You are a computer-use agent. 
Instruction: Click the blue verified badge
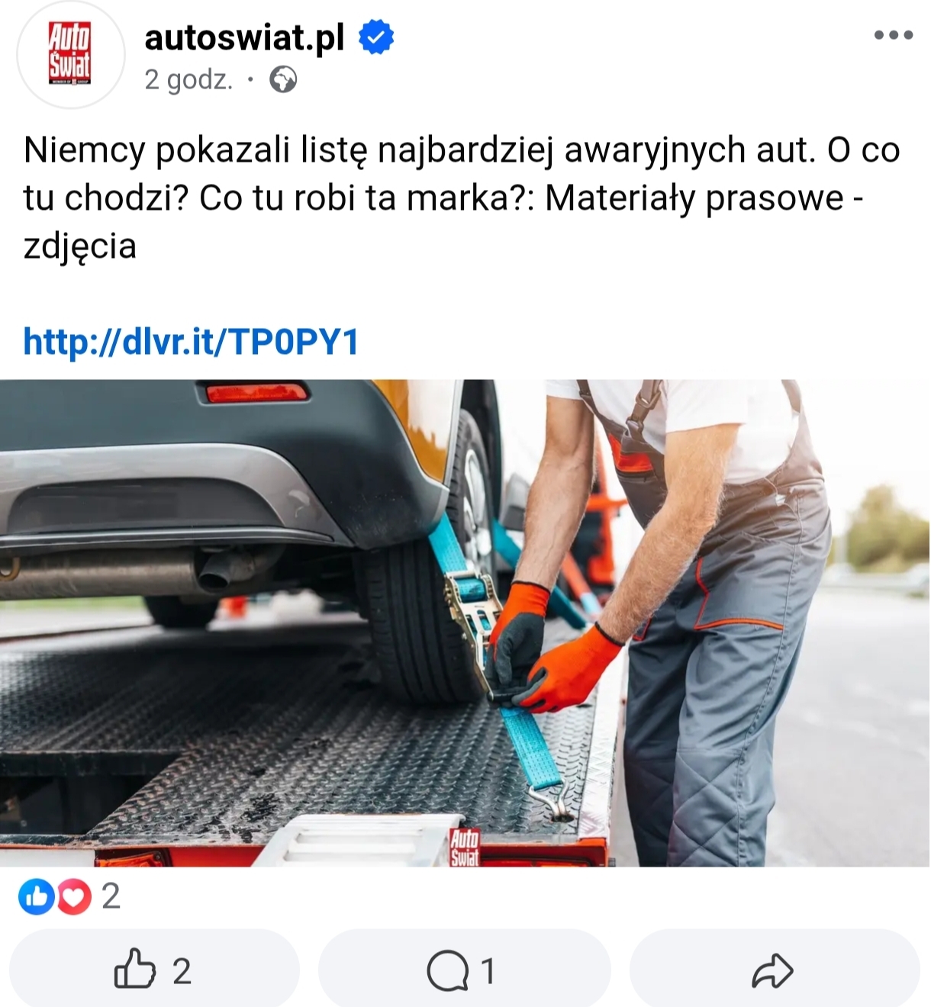click(376, 37)
